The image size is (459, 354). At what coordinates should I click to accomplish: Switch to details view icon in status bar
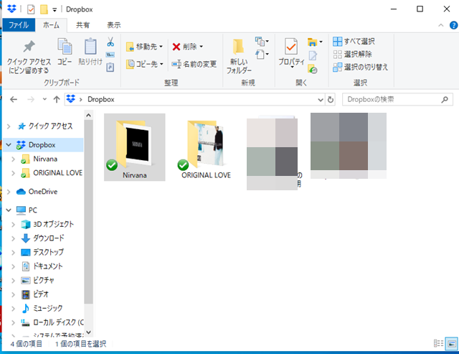pos(438,343)
